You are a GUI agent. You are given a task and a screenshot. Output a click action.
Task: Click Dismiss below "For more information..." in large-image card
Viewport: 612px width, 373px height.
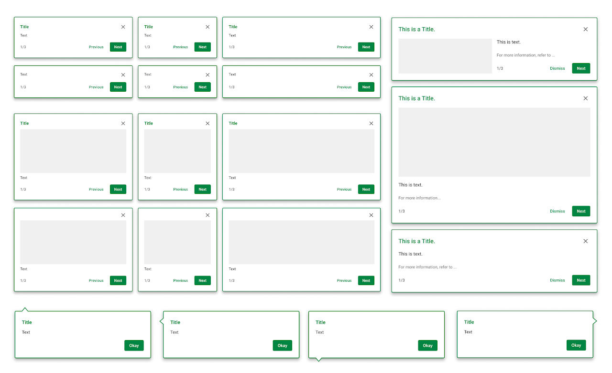click(x=557, y=211)
